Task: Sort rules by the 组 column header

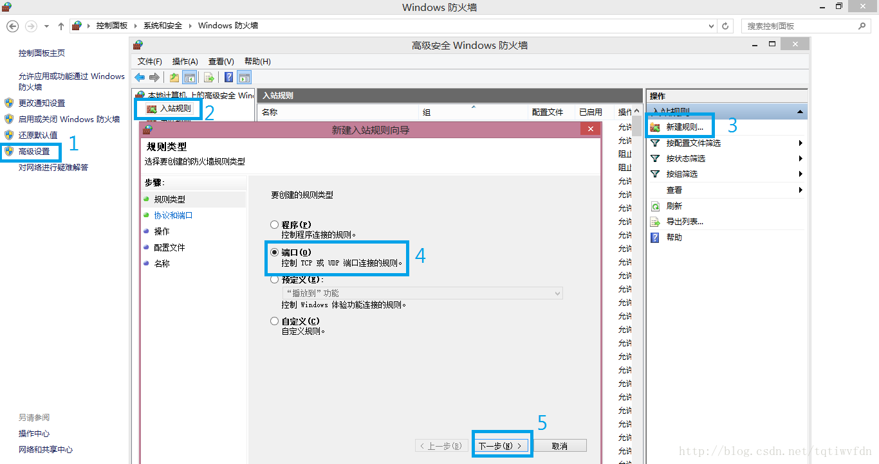Action: tap(474, 112)
